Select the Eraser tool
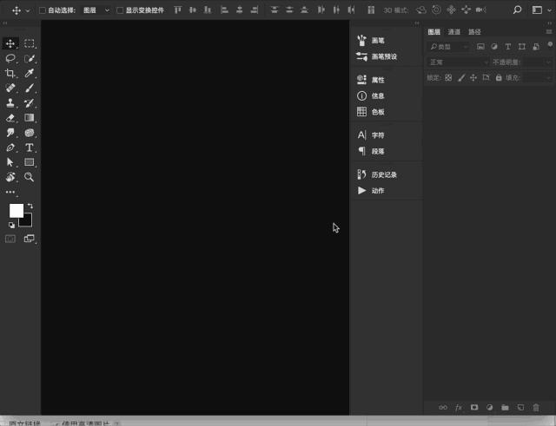This screenshot has width=556, height=426. click(x=10, y=118)
